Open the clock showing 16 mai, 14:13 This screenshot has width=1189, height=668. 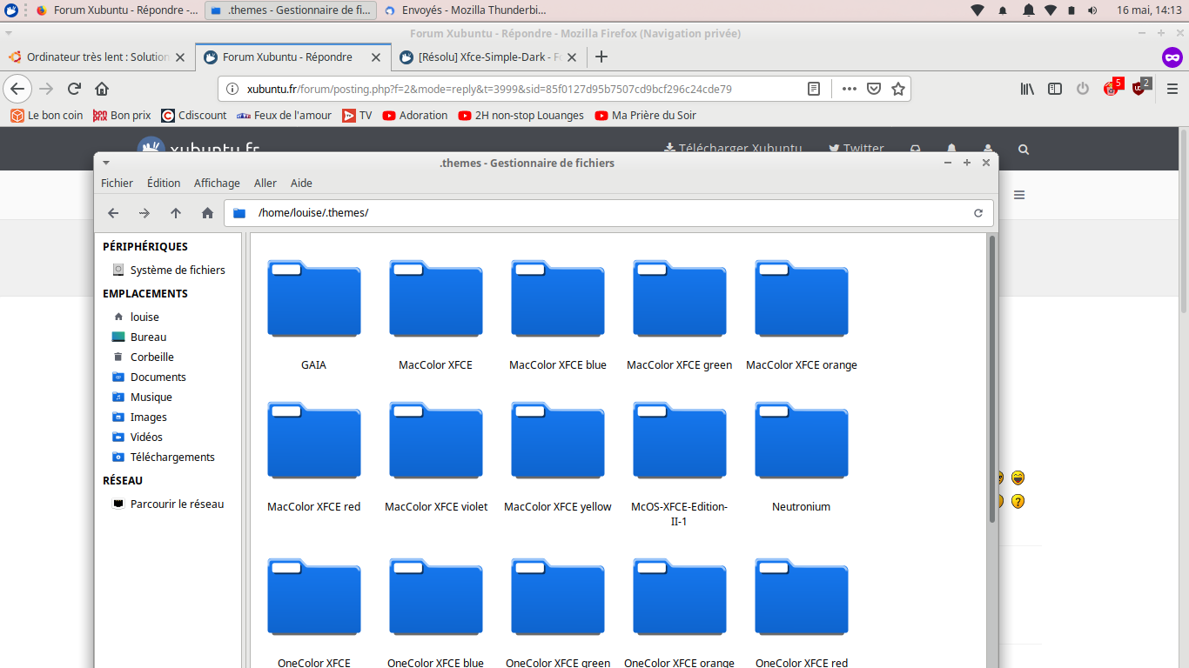pos(1148,10)
